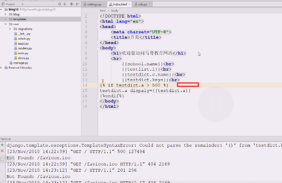This screenshot has height=183, width=282.
Task: Open the Project panel settings gear
Action: (x=71, y=4)
